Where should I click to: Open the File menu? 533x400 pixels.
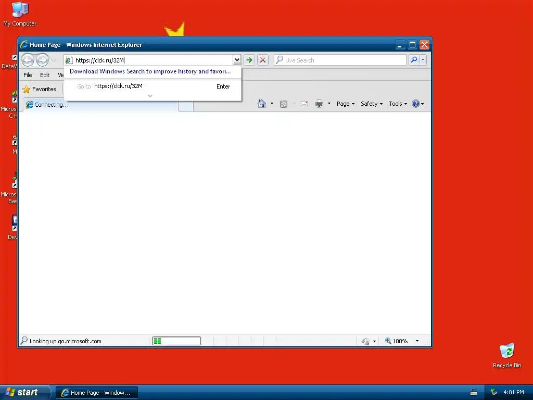pos(28,75)
